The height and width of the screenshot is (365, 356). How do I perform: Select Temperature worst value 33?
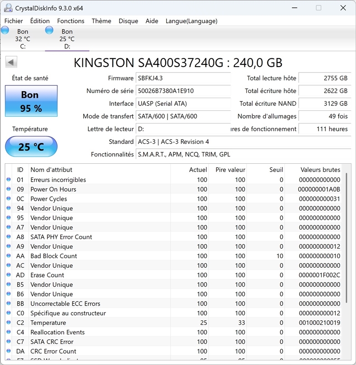(242, 323)
